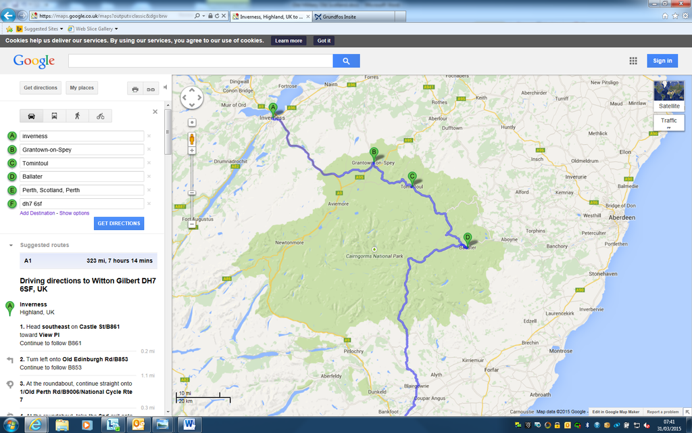Click the Report a problem link
692x433 pixels.
[663, 412]
